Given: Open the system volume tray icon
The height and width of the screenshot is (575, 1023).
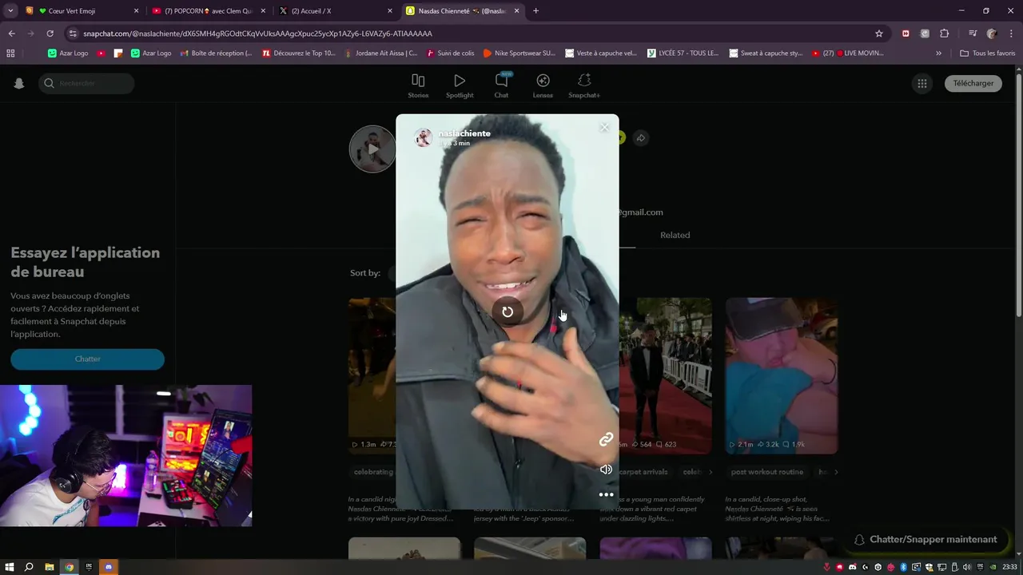Looking at the screenshot, I should point(967,567).
